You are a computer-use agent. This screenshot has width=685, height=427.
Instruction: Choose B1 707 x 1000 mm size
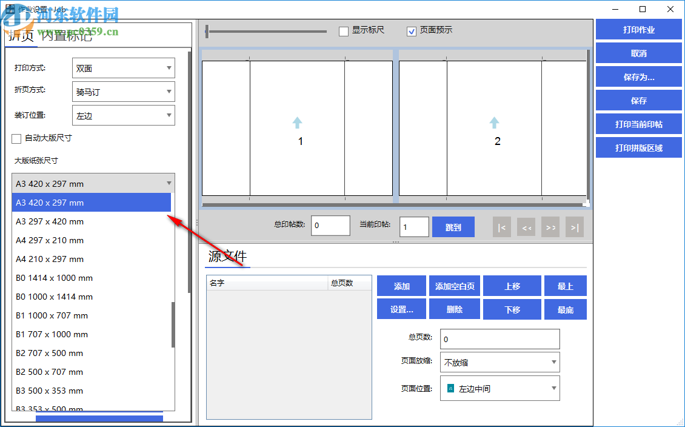(x=92, y=334)
